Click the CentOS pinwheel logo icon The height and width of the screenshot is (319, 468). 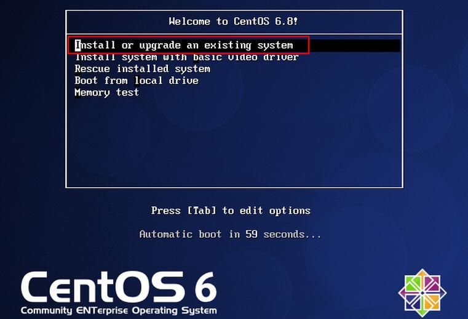[422, 293]
